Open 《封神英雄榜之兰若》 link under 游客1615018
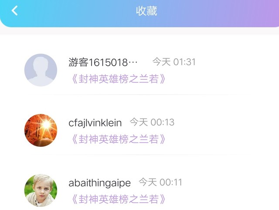 click(x=118, y=79)
